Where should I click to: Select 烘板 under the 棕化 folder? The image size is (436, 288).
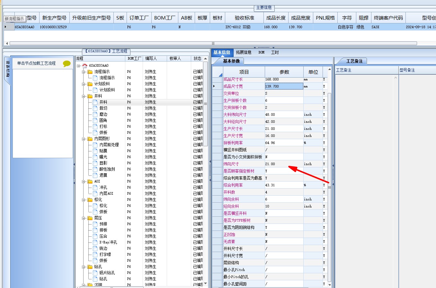(103, 212)
